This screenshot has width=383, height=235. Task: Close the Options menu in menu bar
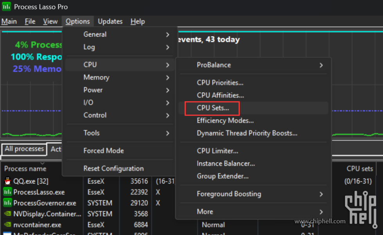78,21
